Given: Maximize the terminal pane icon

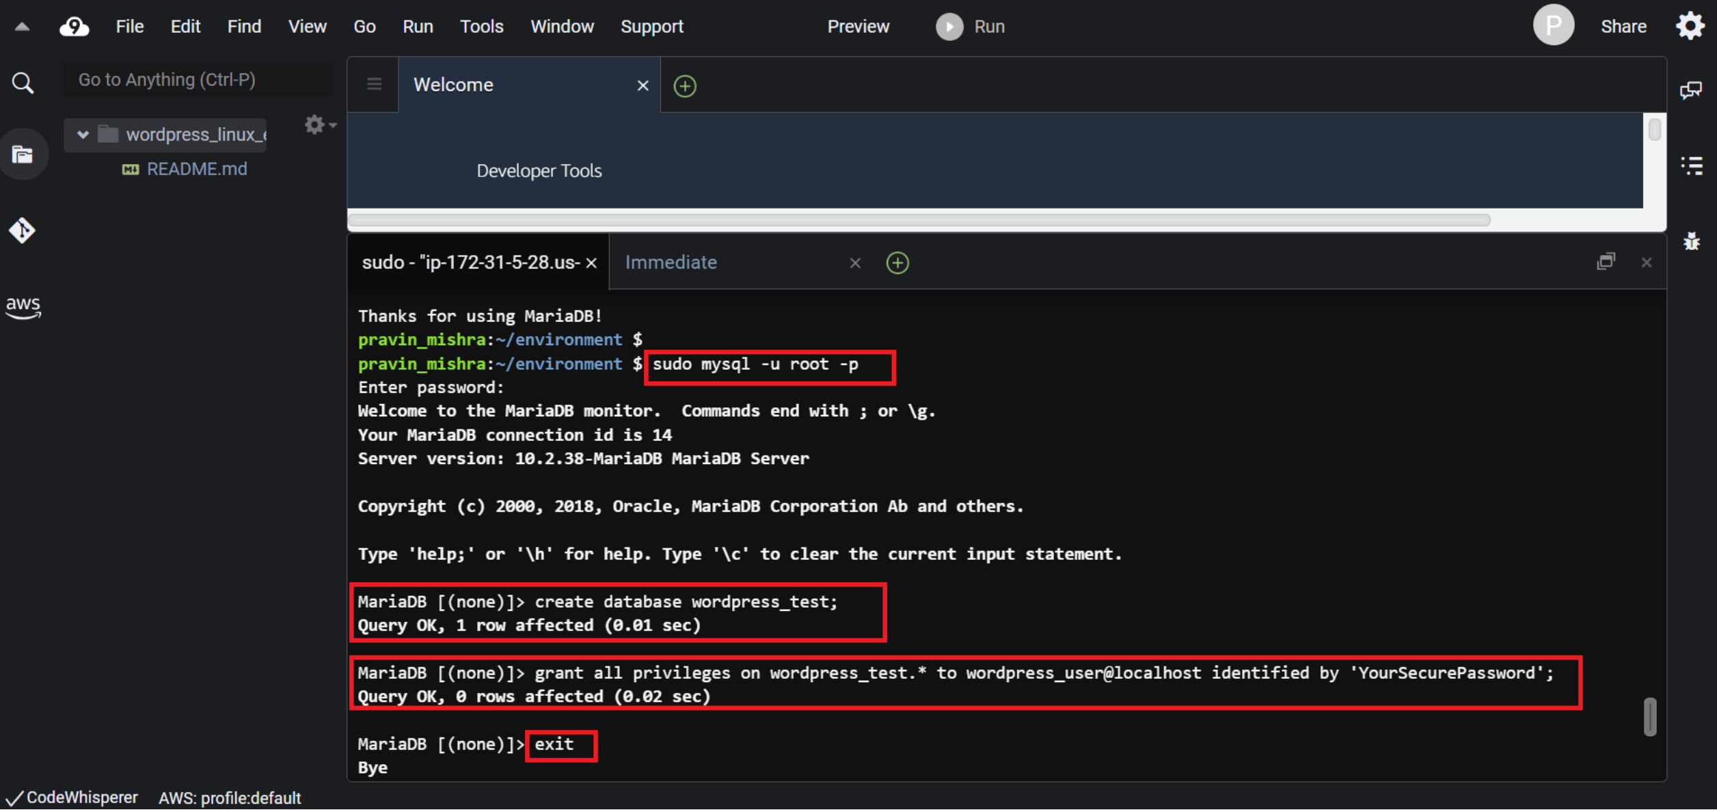Looking at the screenshot, I should [1606, 262].
